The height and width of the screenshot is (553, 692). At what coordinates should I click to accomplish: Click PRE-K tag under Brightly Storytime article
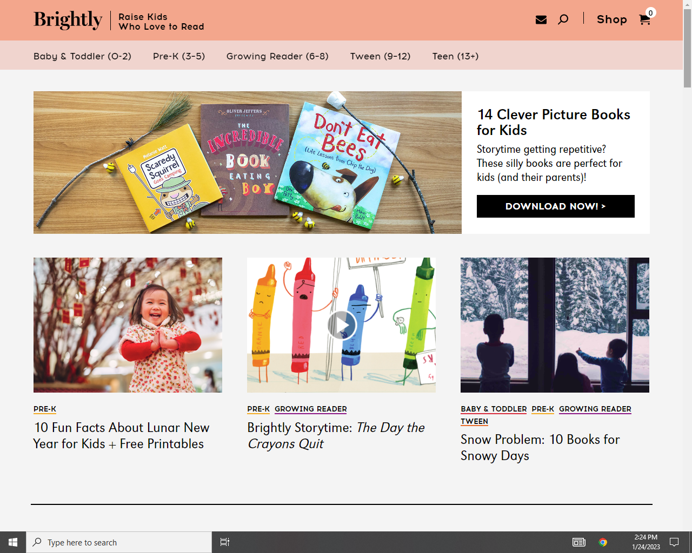pos(258,409)
